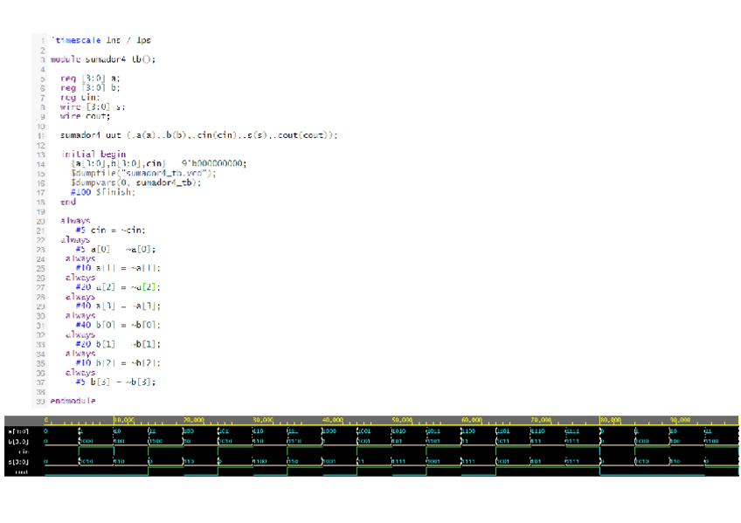Select the cin signal in the waveform list
Image resolution: width=741 pixels, height=523 pixels.
[22, 451]
